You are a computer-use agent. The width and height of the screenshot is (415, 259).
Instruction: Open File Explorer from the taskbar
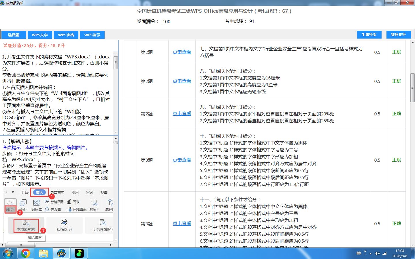[x=44, y=254]
